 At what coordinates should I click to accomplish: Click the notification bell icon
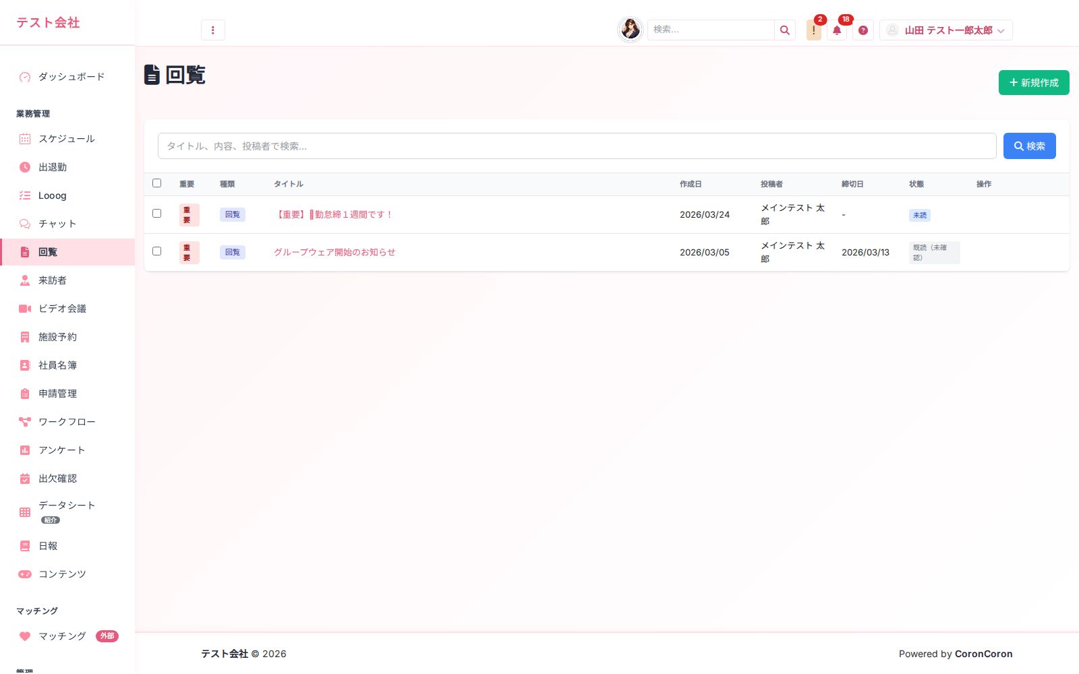point(837,30)
